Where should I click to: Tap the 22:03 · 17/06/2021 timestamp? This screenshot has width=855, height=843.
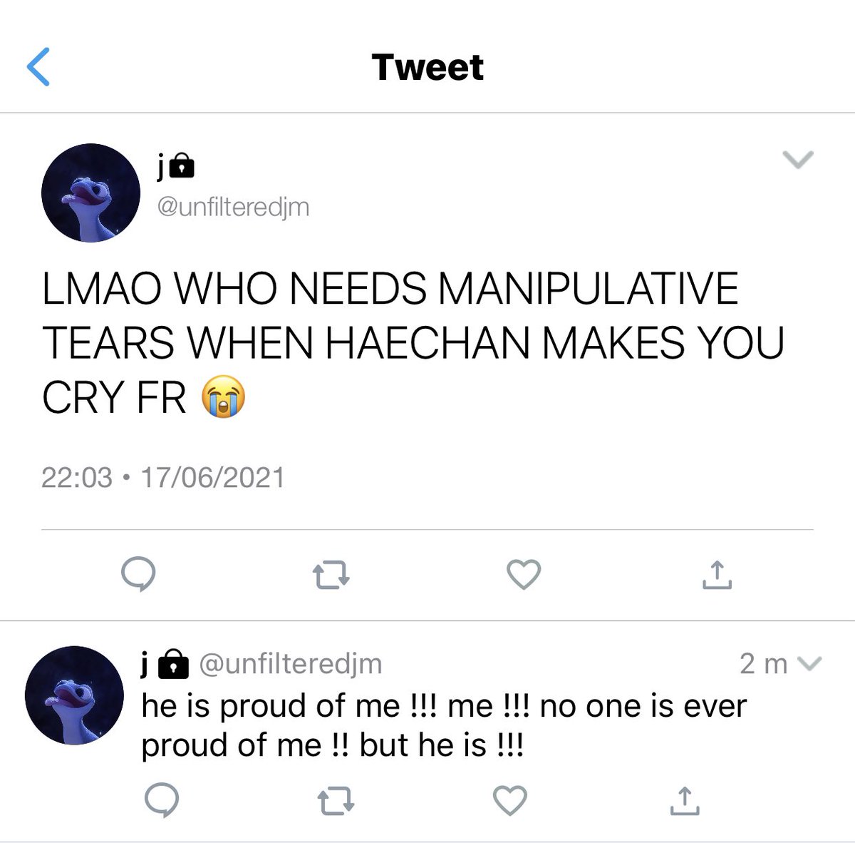coord(163,477)
